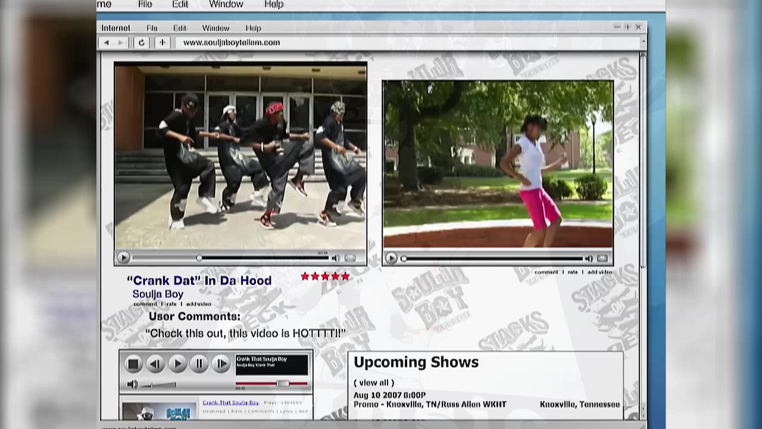This screenshot has width=762, height=429.
Task: Open the File menu in the browser
Action: coord(152,28)
